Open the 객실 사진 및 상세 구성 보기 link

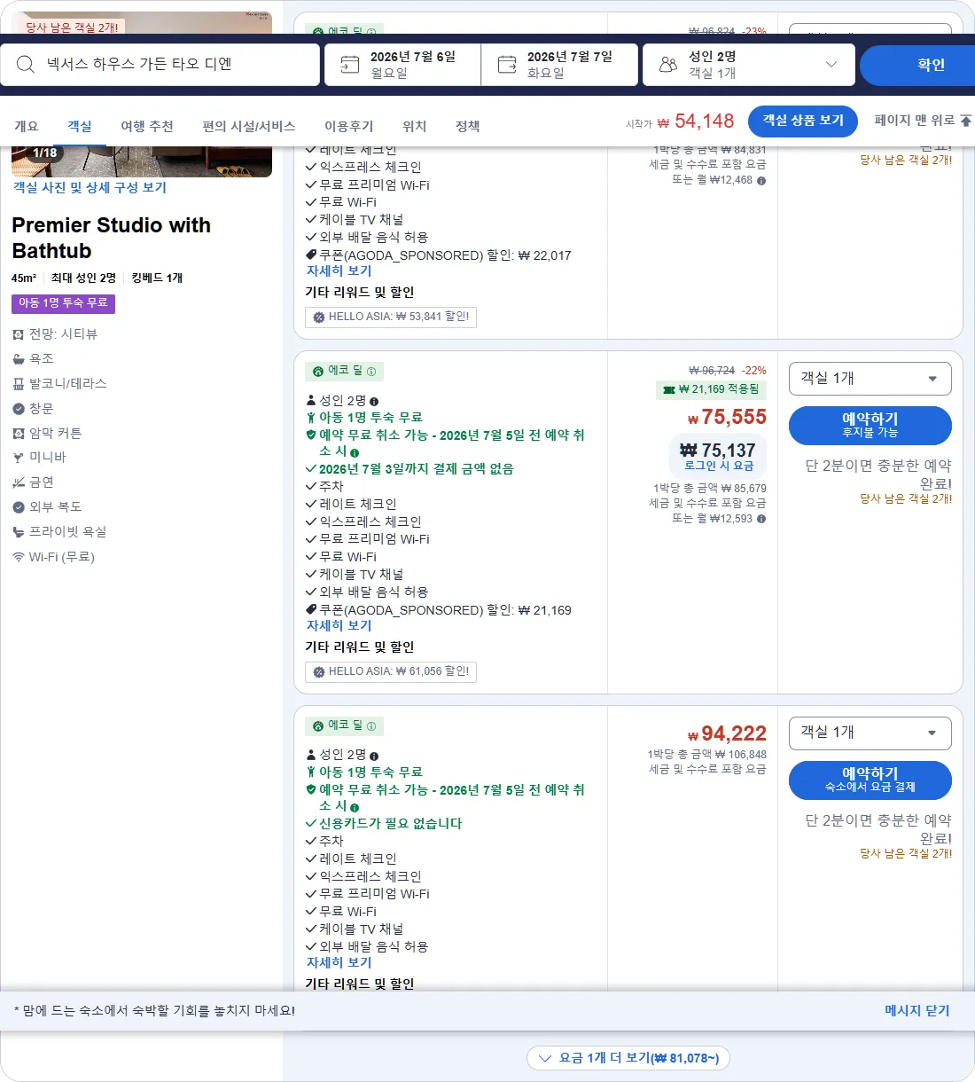click(x=90, y=187)
